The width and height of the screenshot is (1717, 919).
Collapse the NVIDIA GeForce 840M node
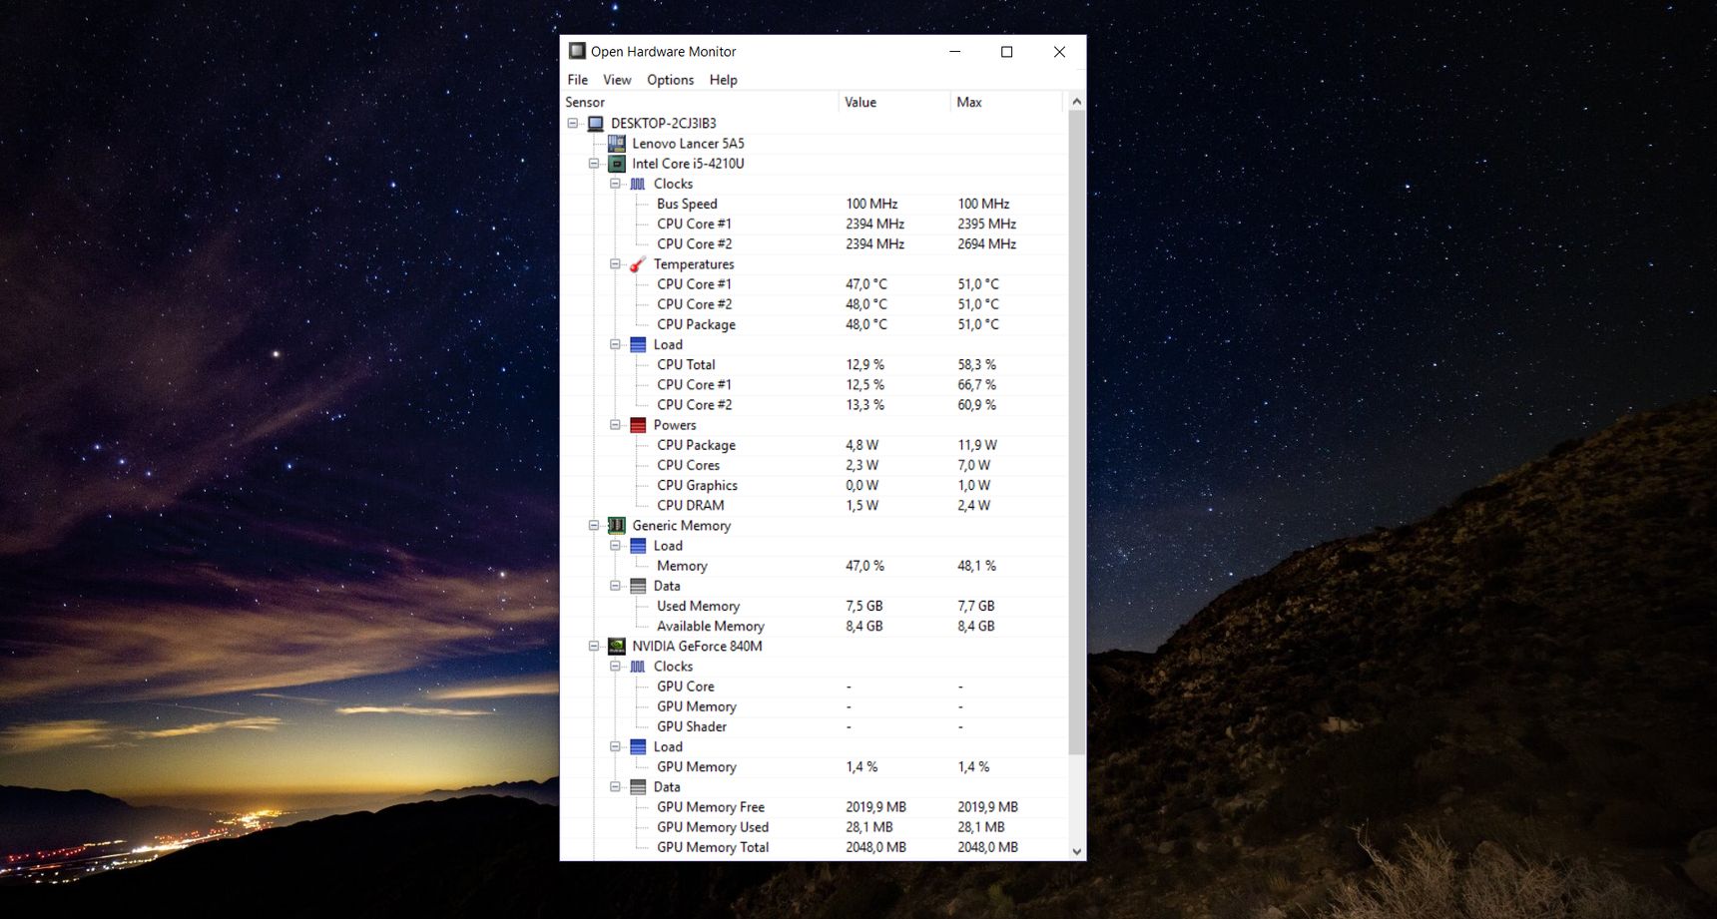coord(594,647)
